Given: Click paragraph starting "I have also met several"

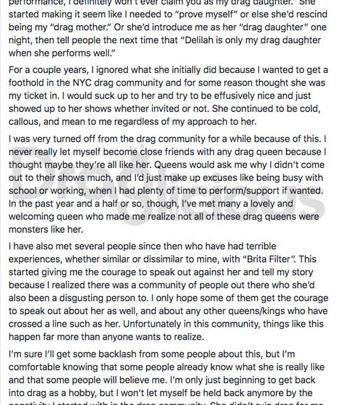Looking at the screenshot, I should (x=168, y=292).
